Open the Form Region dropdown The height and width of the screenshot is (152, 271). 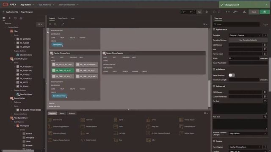pyautogui.click(x=245, y=147)
